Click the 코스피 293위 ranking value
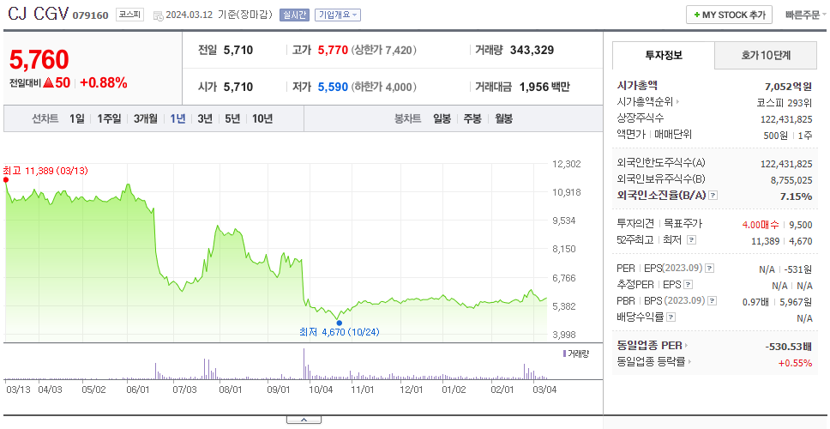 tap(785, 102)
